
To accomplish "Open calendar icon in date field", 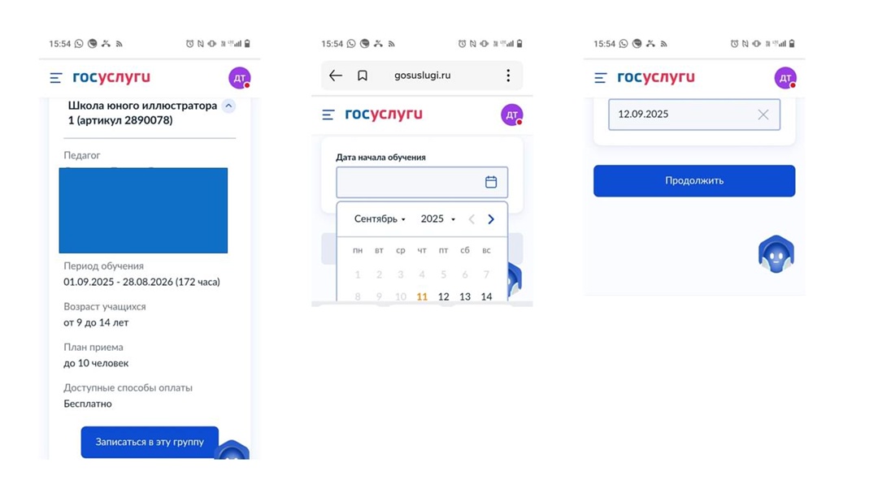I will tap(491, 182).
